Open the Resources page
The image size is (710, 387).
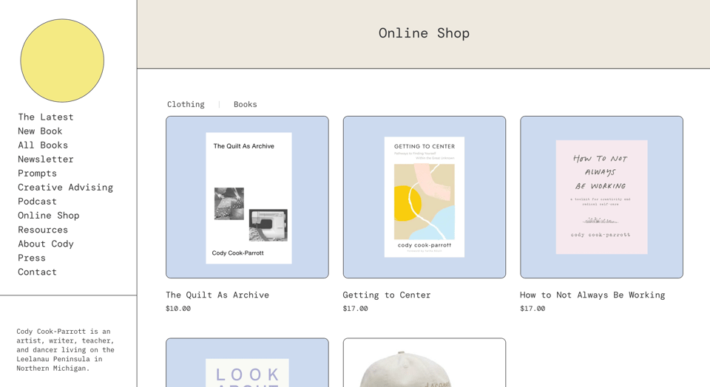pos(43,229)
